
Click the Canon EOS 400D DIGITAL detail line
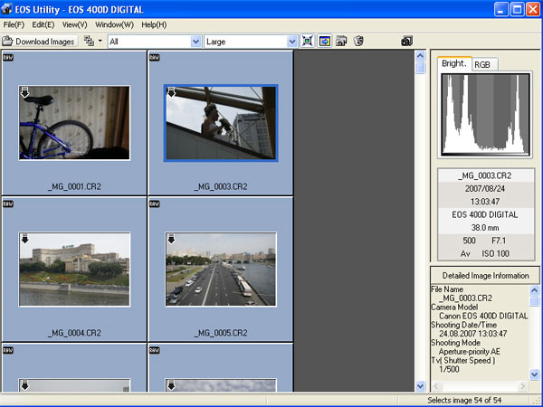[x=483, y=316]
